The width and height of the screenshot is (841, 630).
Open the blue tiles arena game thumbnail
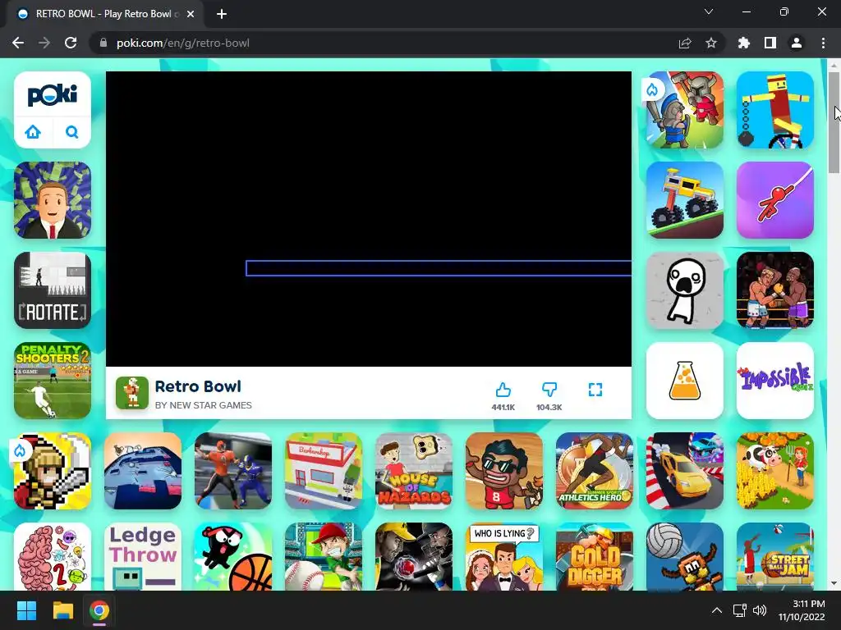pyautogui.click(x=143, y=471)
